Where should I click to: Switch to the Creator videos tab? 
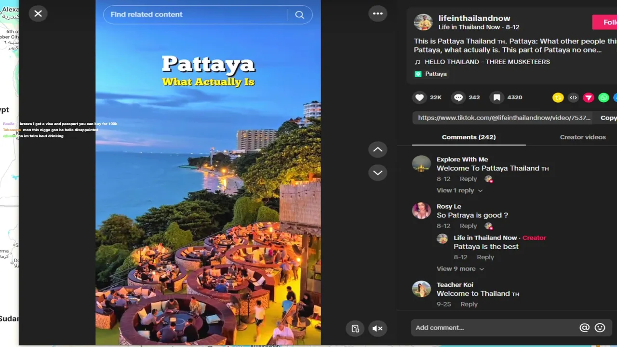coord(583,137)
